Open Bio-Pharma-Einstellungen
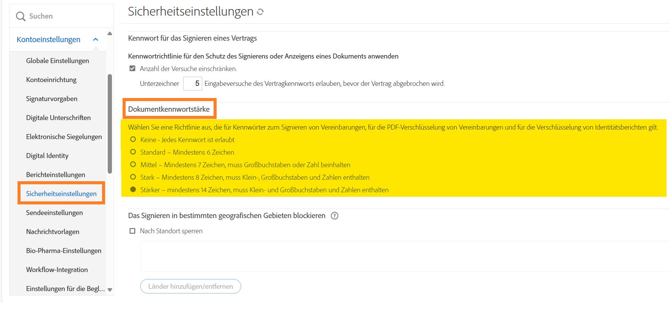 point(64,251)
